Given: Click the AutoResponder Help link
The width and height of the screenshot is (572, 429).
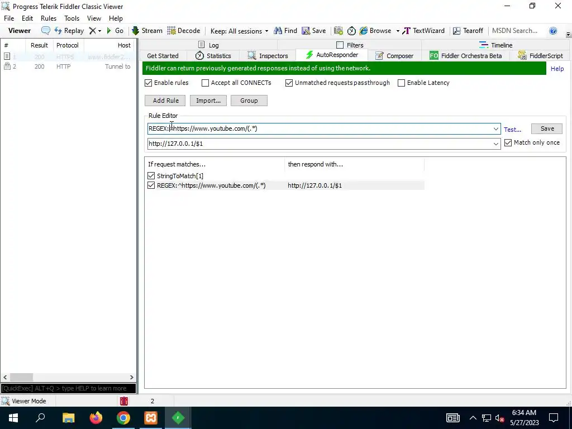Looking at the screenshot, I should click(557, 69).
